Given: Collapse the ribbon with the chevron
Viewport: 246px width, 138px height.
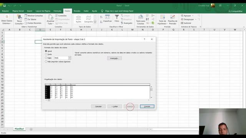Looking at the screenshot, I should point(244,27).
